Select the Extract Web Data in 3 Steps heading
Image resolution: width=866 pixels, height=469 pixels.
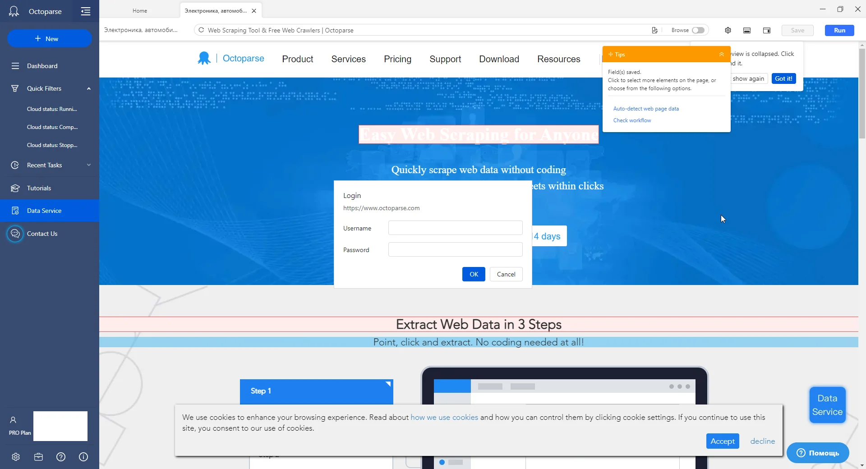(479, 324)
